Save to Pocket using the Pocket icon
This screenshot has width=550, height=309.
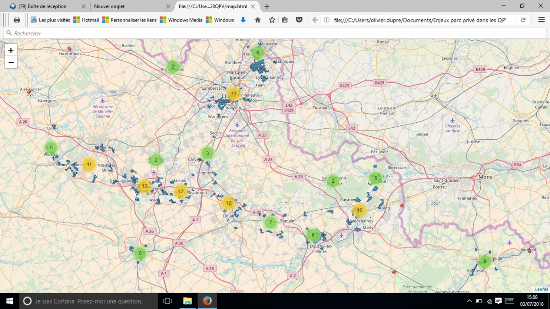pos(299,20)
